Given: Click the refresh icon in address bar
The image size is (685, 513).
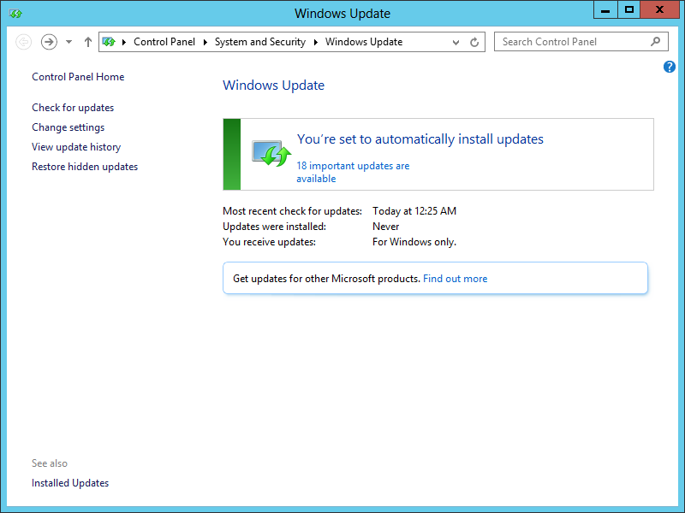Looking at the screenshot, I should [475, 42].
